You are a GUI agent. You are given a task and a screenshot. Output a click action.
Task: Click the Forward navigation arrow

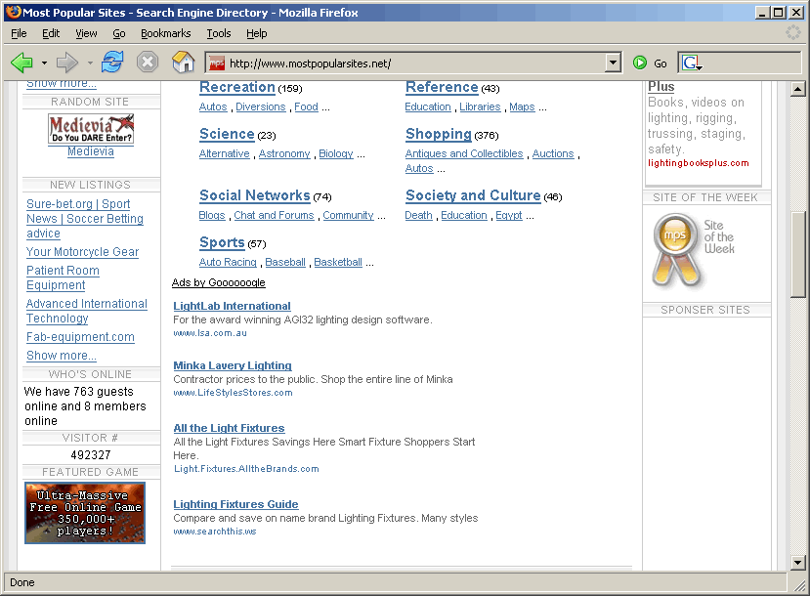point(66,64)
